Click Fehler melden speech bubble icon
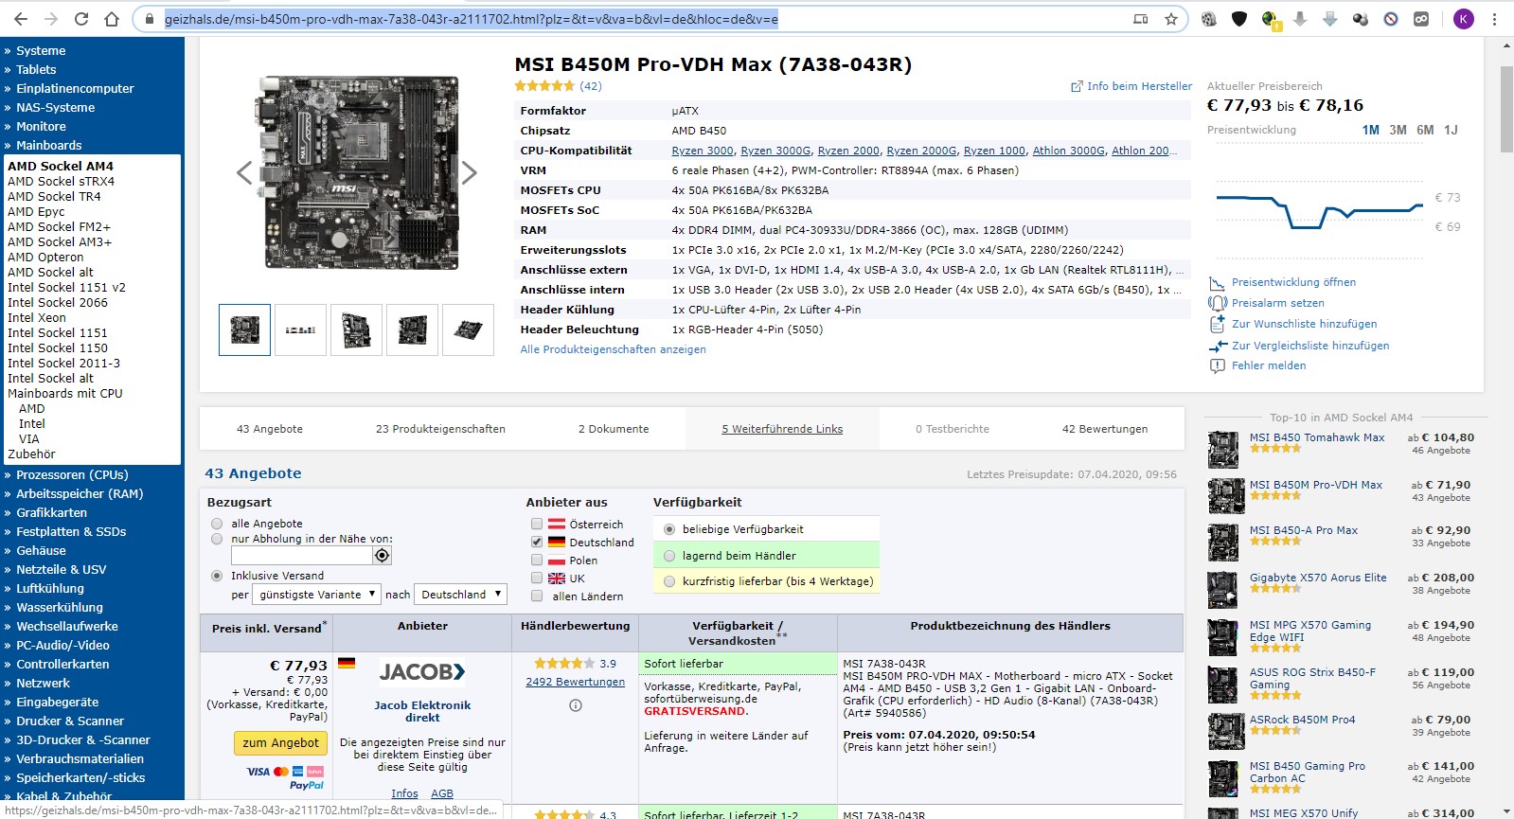This screenshot has width=1514, height=819. (1218, 365)
